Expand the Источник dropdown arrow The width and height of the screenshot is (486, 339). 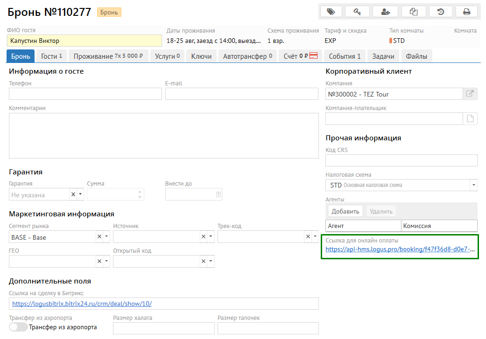click(x=211, y=237)
